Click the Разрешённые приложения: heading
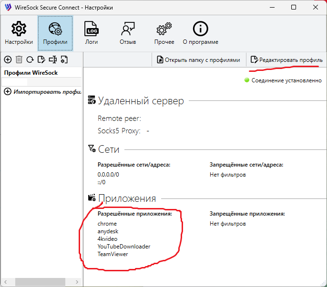The width and height of the screenshot is (327, 287). pyautogui.click(x=135, y=214)
